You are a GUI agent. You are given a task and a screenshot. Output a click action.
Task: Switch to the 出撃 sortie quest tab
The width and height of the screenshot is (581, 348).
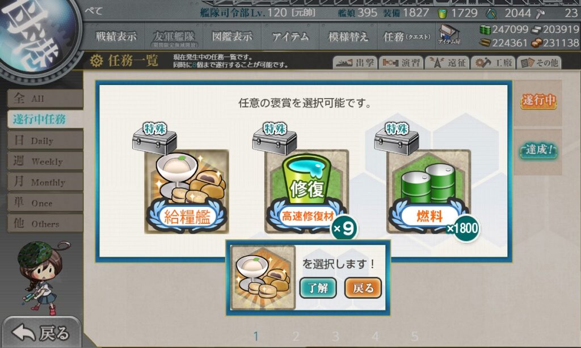pyautogui.click(x=355, y=63)
